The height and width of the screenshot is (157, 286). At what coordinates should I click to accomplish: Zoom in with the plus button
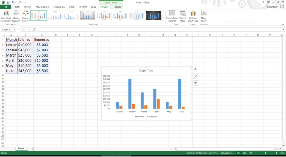coord(276,153)
